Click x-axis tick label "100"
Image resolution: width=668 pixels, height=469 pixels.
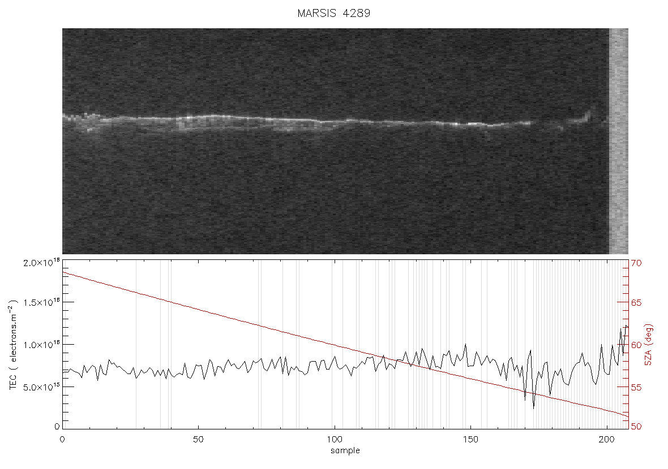(335, 439)
